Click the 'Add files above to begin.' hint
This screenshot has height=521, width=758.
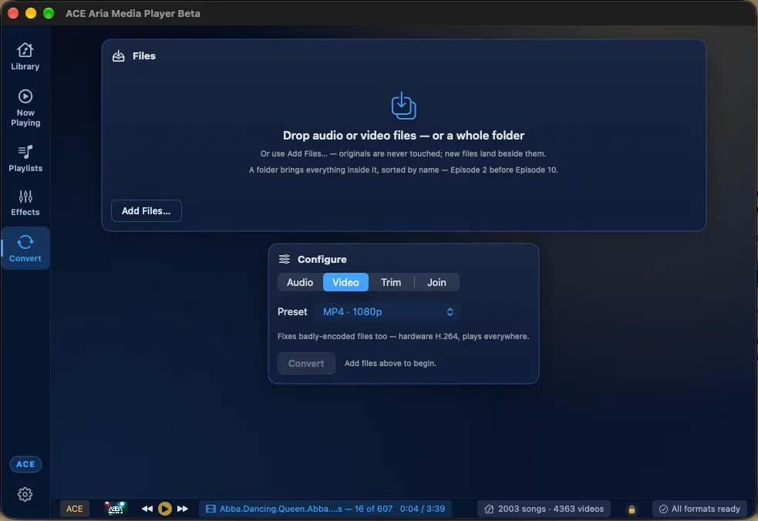tap(391, 363)
